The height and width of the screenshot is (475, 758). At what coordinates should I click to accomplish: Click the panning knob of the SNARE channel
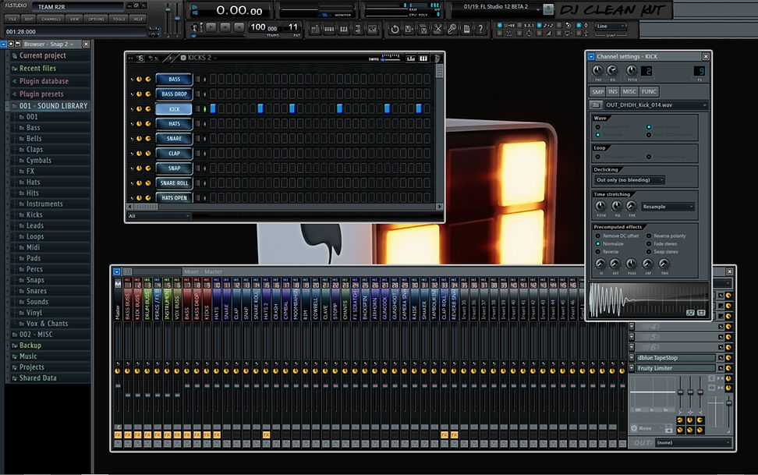(139, 139)
